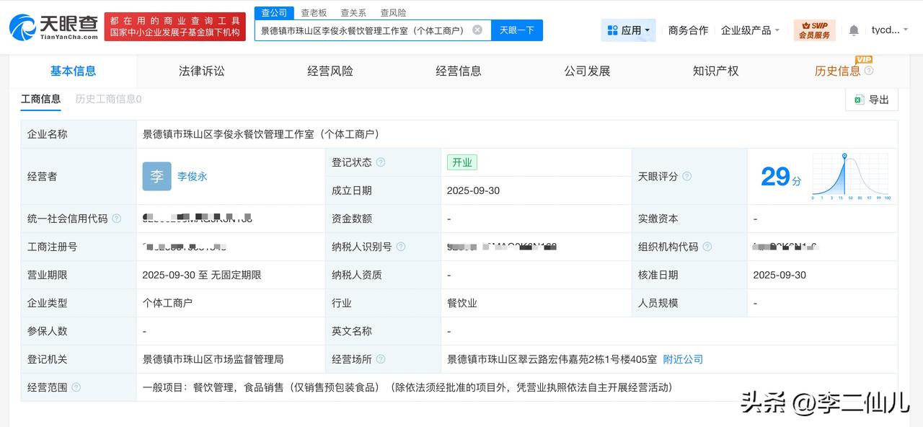Click the TianYanCha logo icon

tap(23, 27)
